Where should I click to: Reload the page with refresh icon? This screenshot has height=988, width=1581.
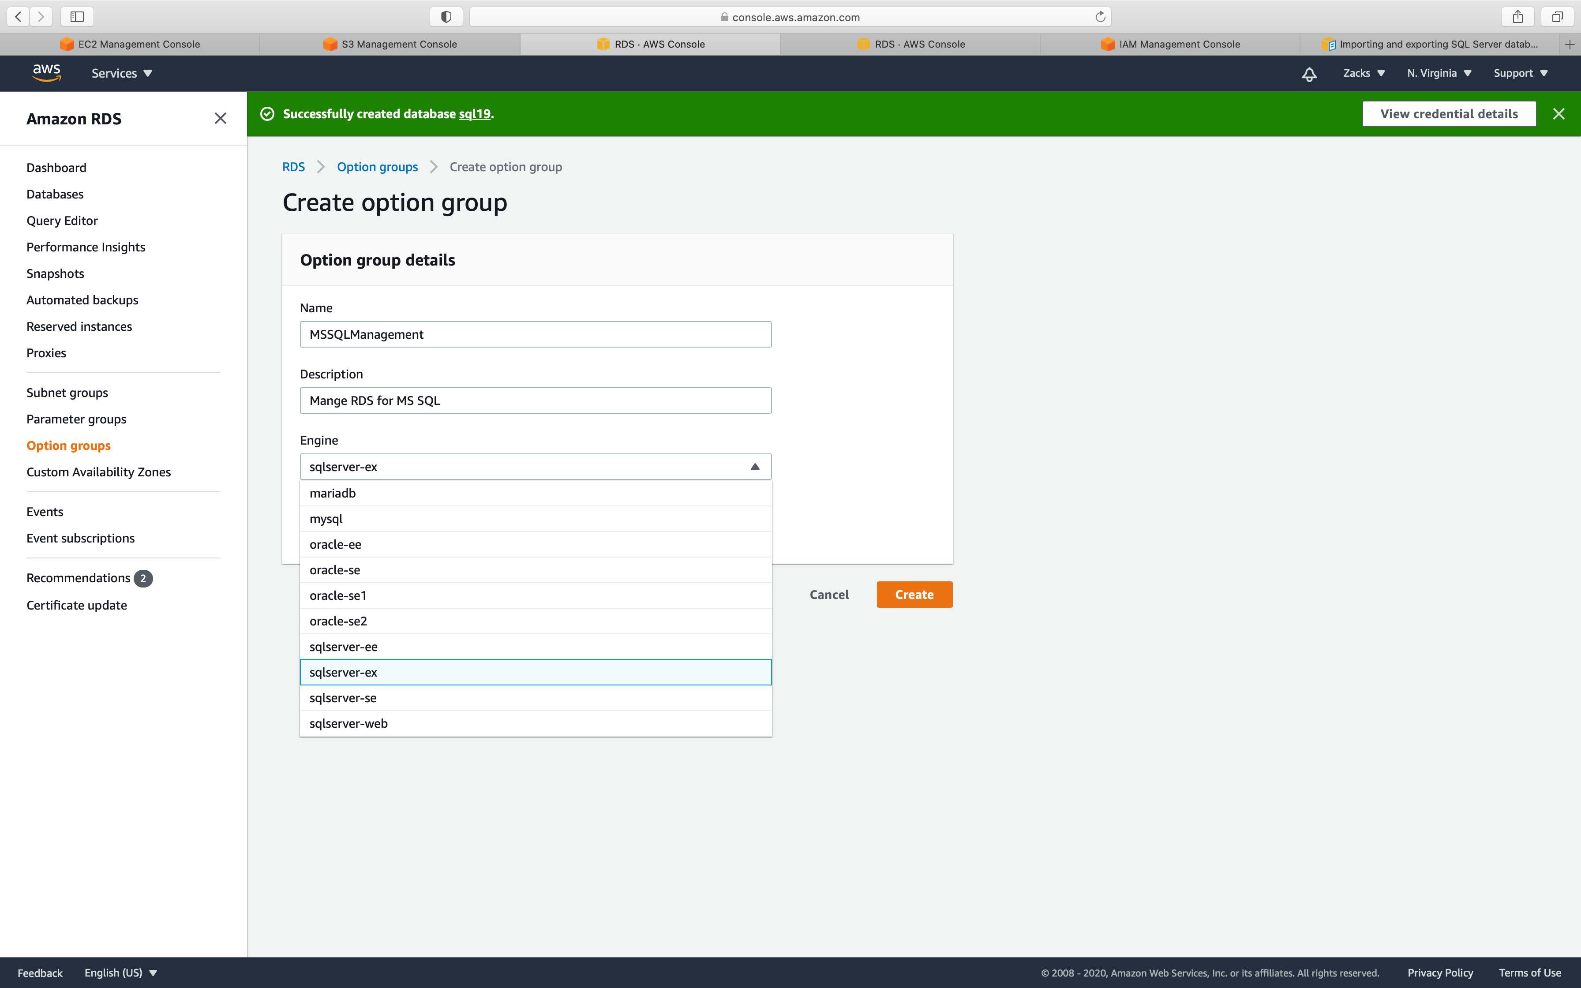coord(1100,17)
